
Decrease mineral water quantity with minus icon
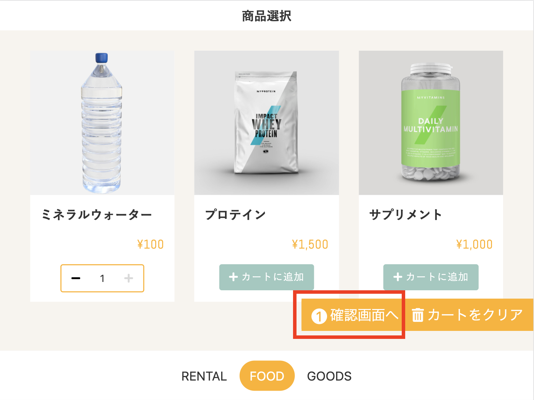click(76, 278)
